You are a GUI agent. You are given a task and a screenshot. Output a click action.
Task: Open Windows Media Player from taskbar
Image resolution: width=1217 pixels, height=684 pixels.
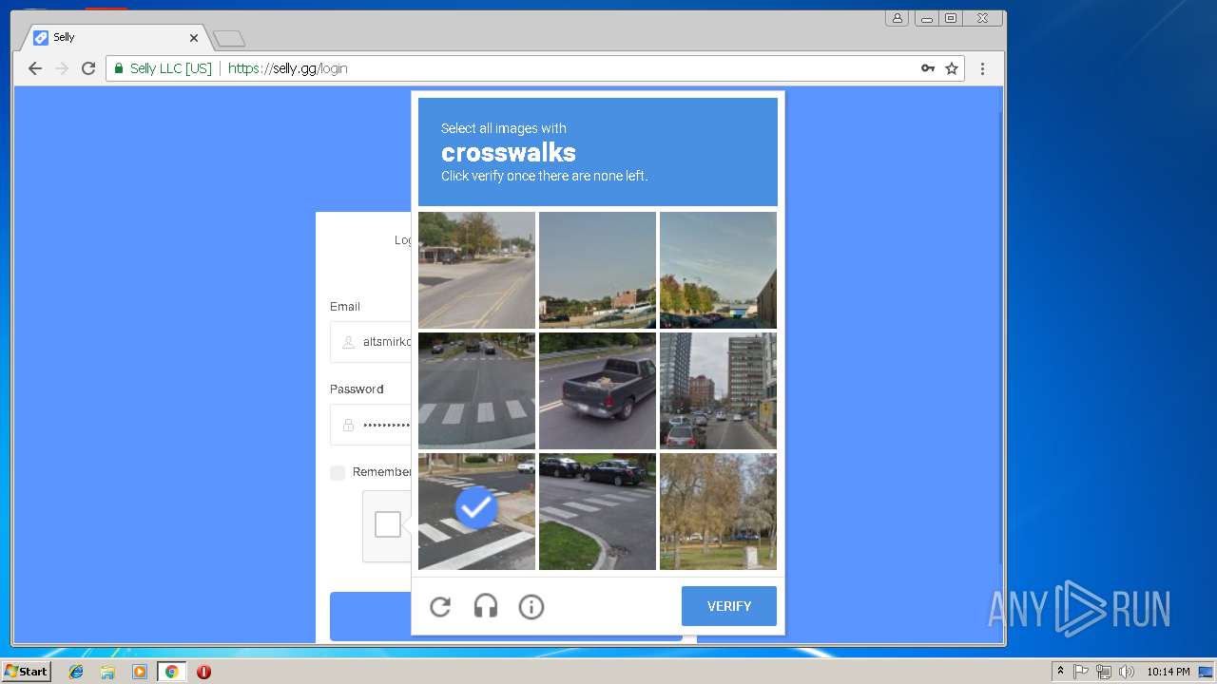coord(140,672)
